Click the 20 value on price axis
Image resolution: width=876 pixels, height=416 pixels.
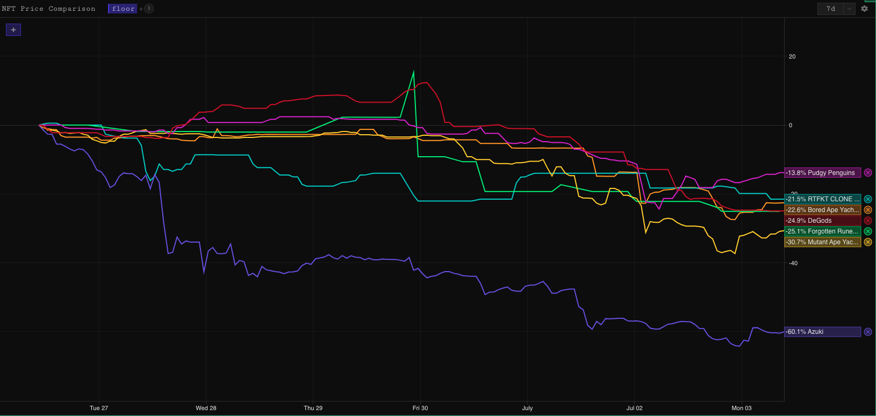pos(792,56)
